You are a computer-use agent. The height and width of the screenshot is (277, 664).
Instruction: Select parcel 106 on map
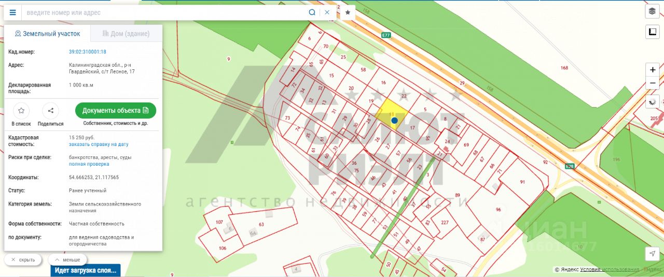click(223, 248)
